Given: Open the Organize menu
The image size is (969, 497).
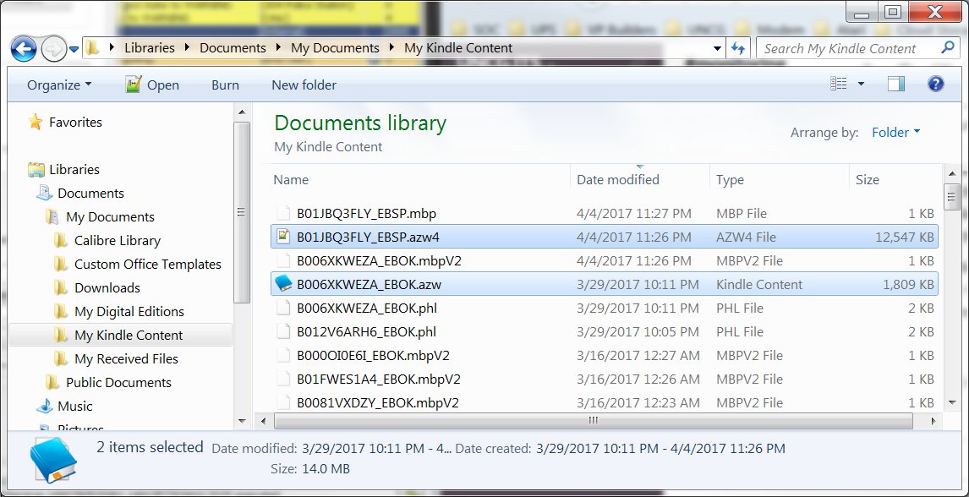Looking at the screenshot, I should click(x=58, y=85).
